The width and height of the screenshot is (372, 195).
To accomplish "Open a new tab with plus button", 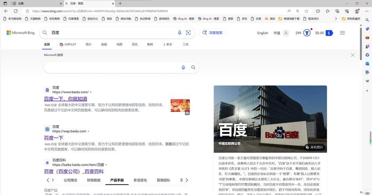I will [120, 4].
